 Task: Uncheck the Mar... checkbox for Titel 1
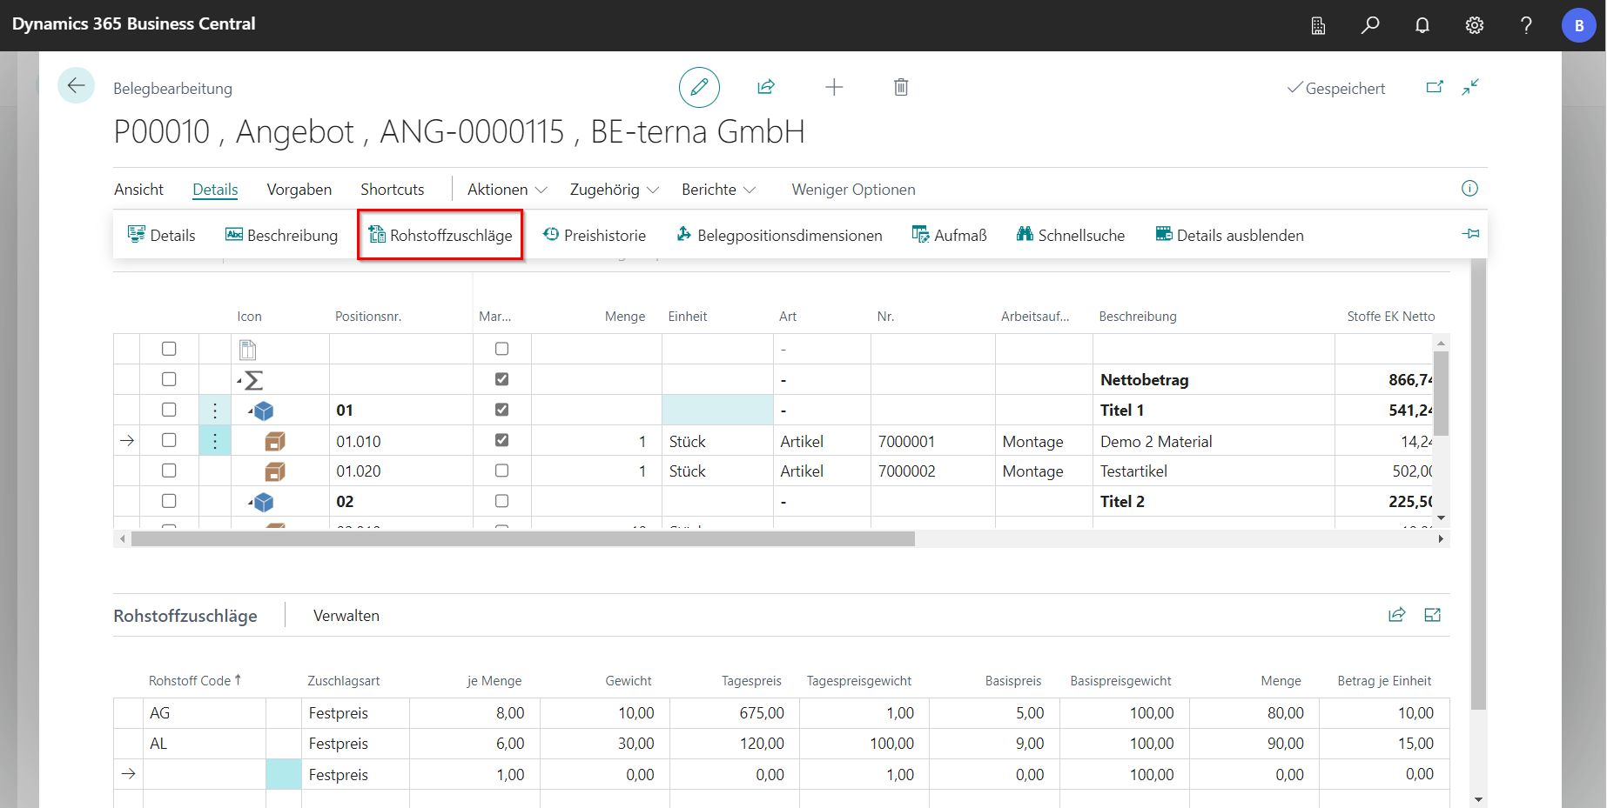tap(501, 410)
